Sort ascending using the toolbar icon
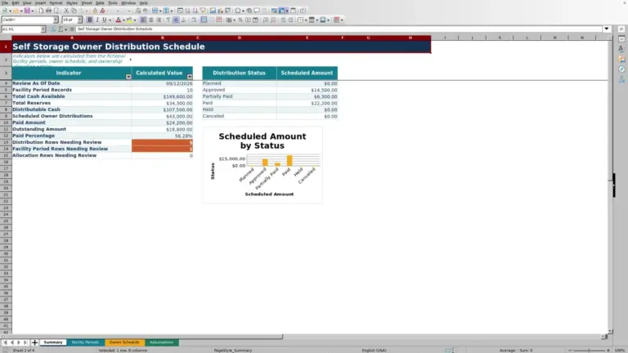 [x=188, y=11]
